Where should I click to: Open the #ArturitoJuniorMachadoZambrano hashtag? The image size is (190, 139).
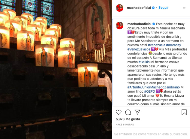154,87
